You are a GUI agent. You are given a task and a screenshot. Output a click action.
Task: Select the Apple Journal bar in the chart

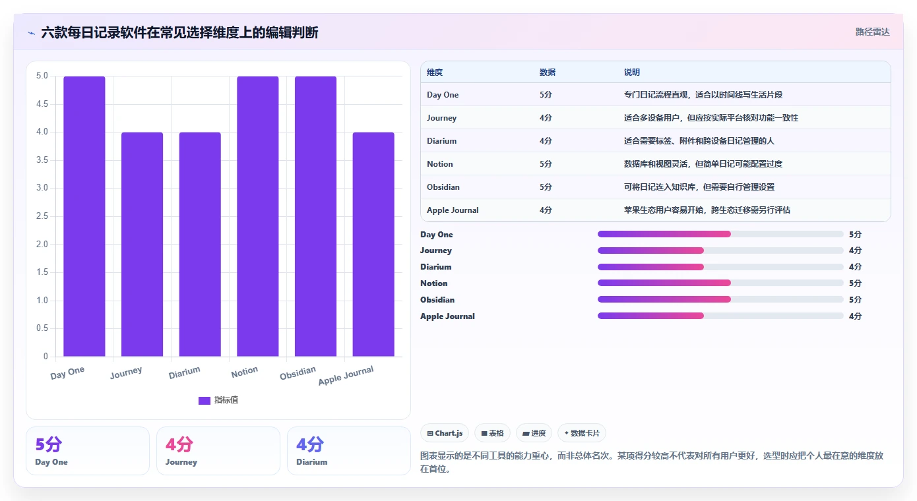point(373,245)
